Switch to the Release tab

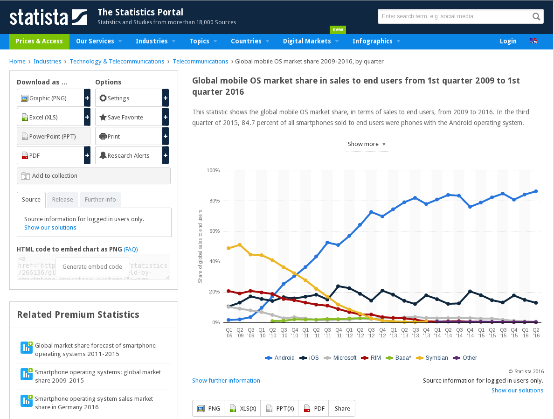click(x=62, y=200)
